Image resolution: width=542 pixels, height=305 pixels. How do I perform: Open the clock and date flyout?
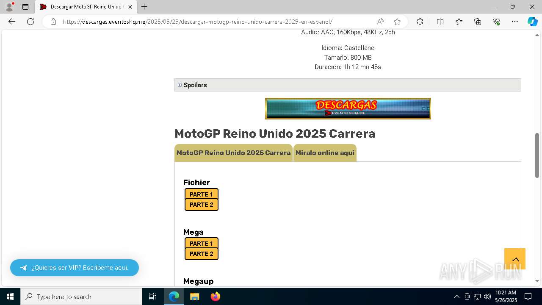pyautogui.click(x=506, y=297)
